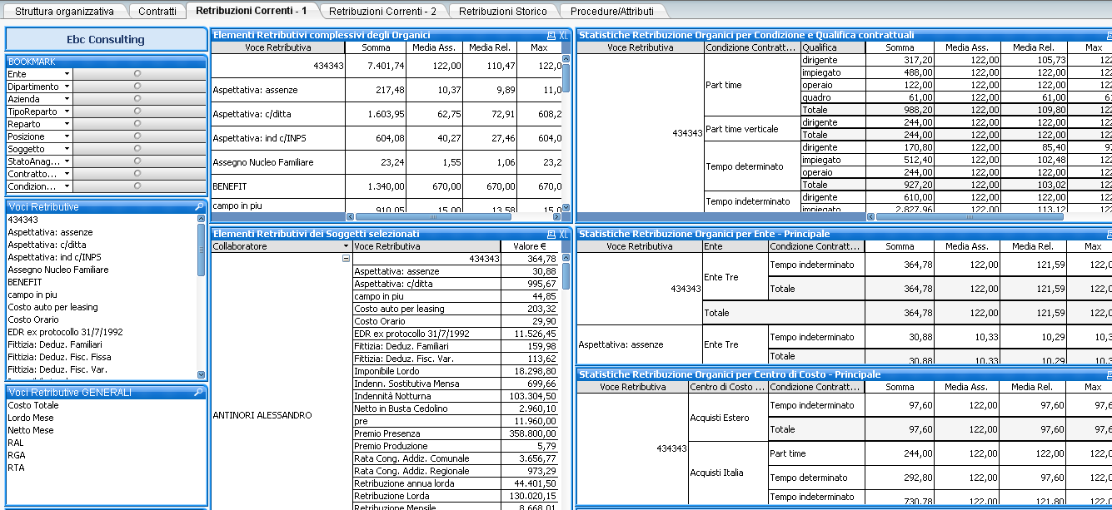Click the Indennità Notturna row
1112x510 pixels.
coord(456,396)
